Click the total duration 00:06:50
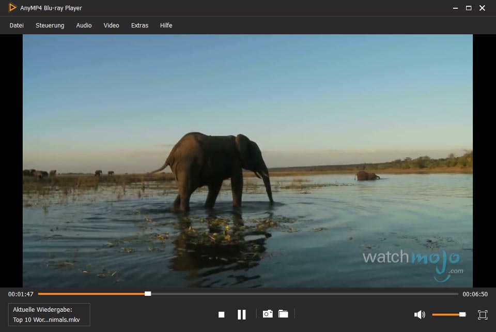The width and height of the screenshot is (496, 332). [475, 294]
